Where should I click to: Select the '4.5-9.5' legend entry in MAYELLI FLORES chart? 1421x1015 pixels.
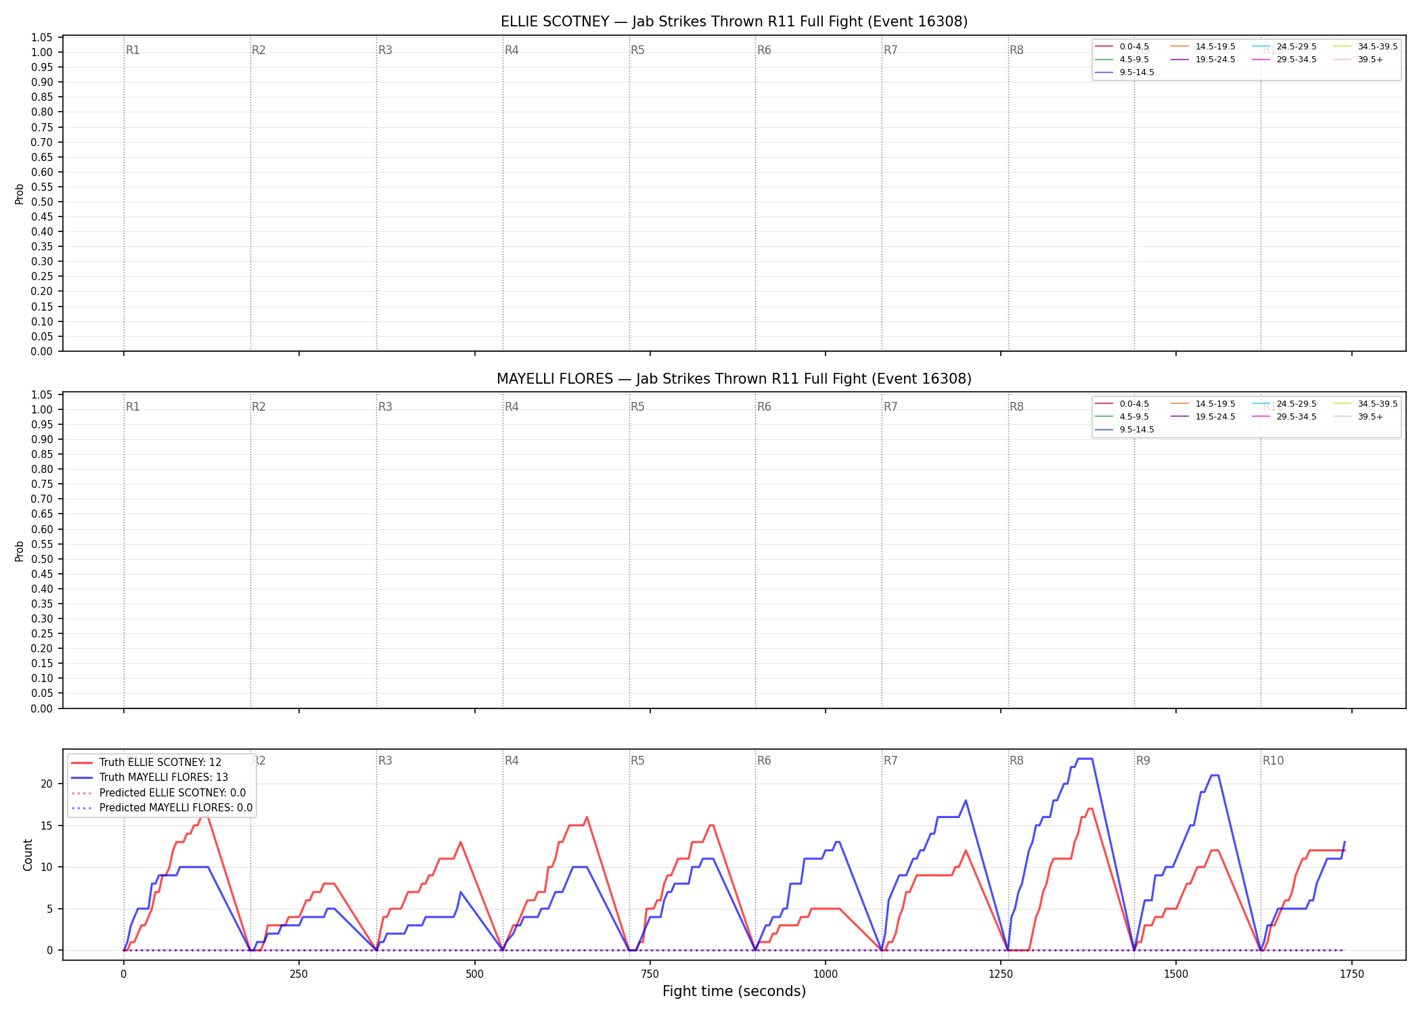click(1123, 417)
